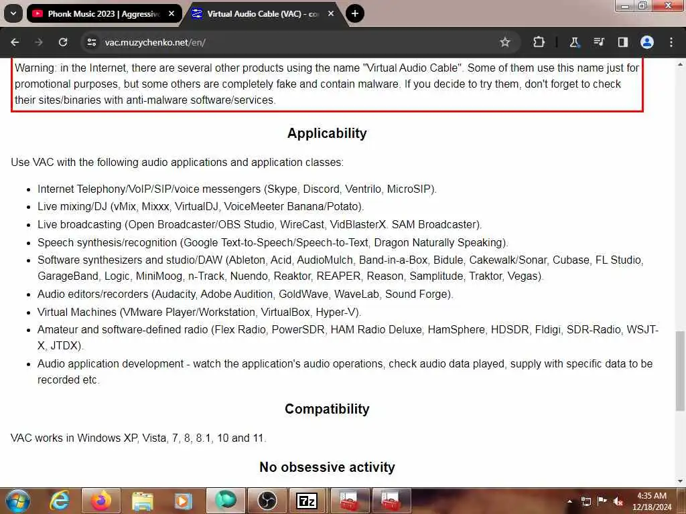Open the green chat bubble taskbar app
Viewport: 686px width, 514px height.
[225, 501]
